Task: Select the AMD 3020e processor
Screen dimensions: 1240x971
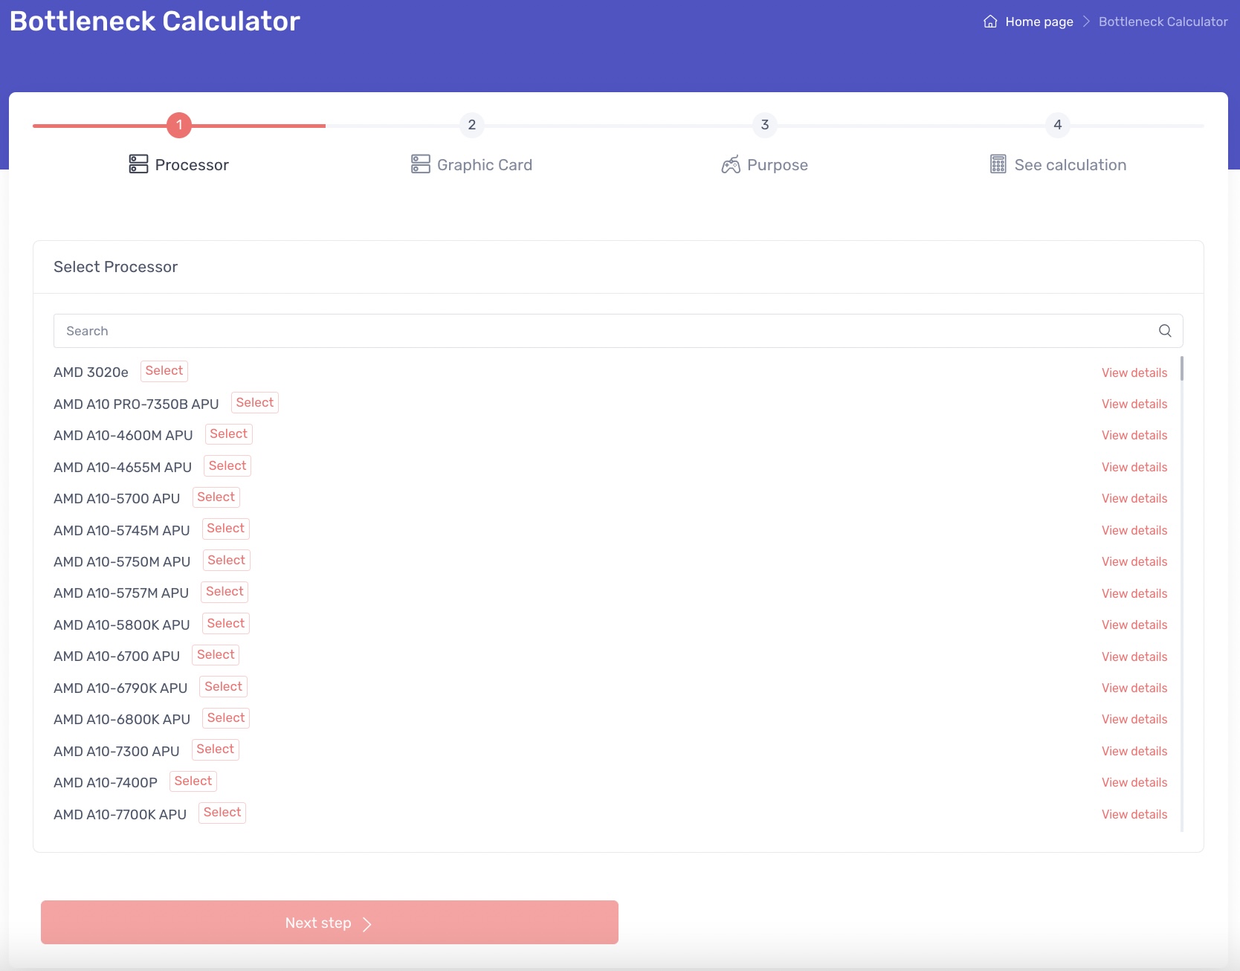Action: tap(164, 371)
